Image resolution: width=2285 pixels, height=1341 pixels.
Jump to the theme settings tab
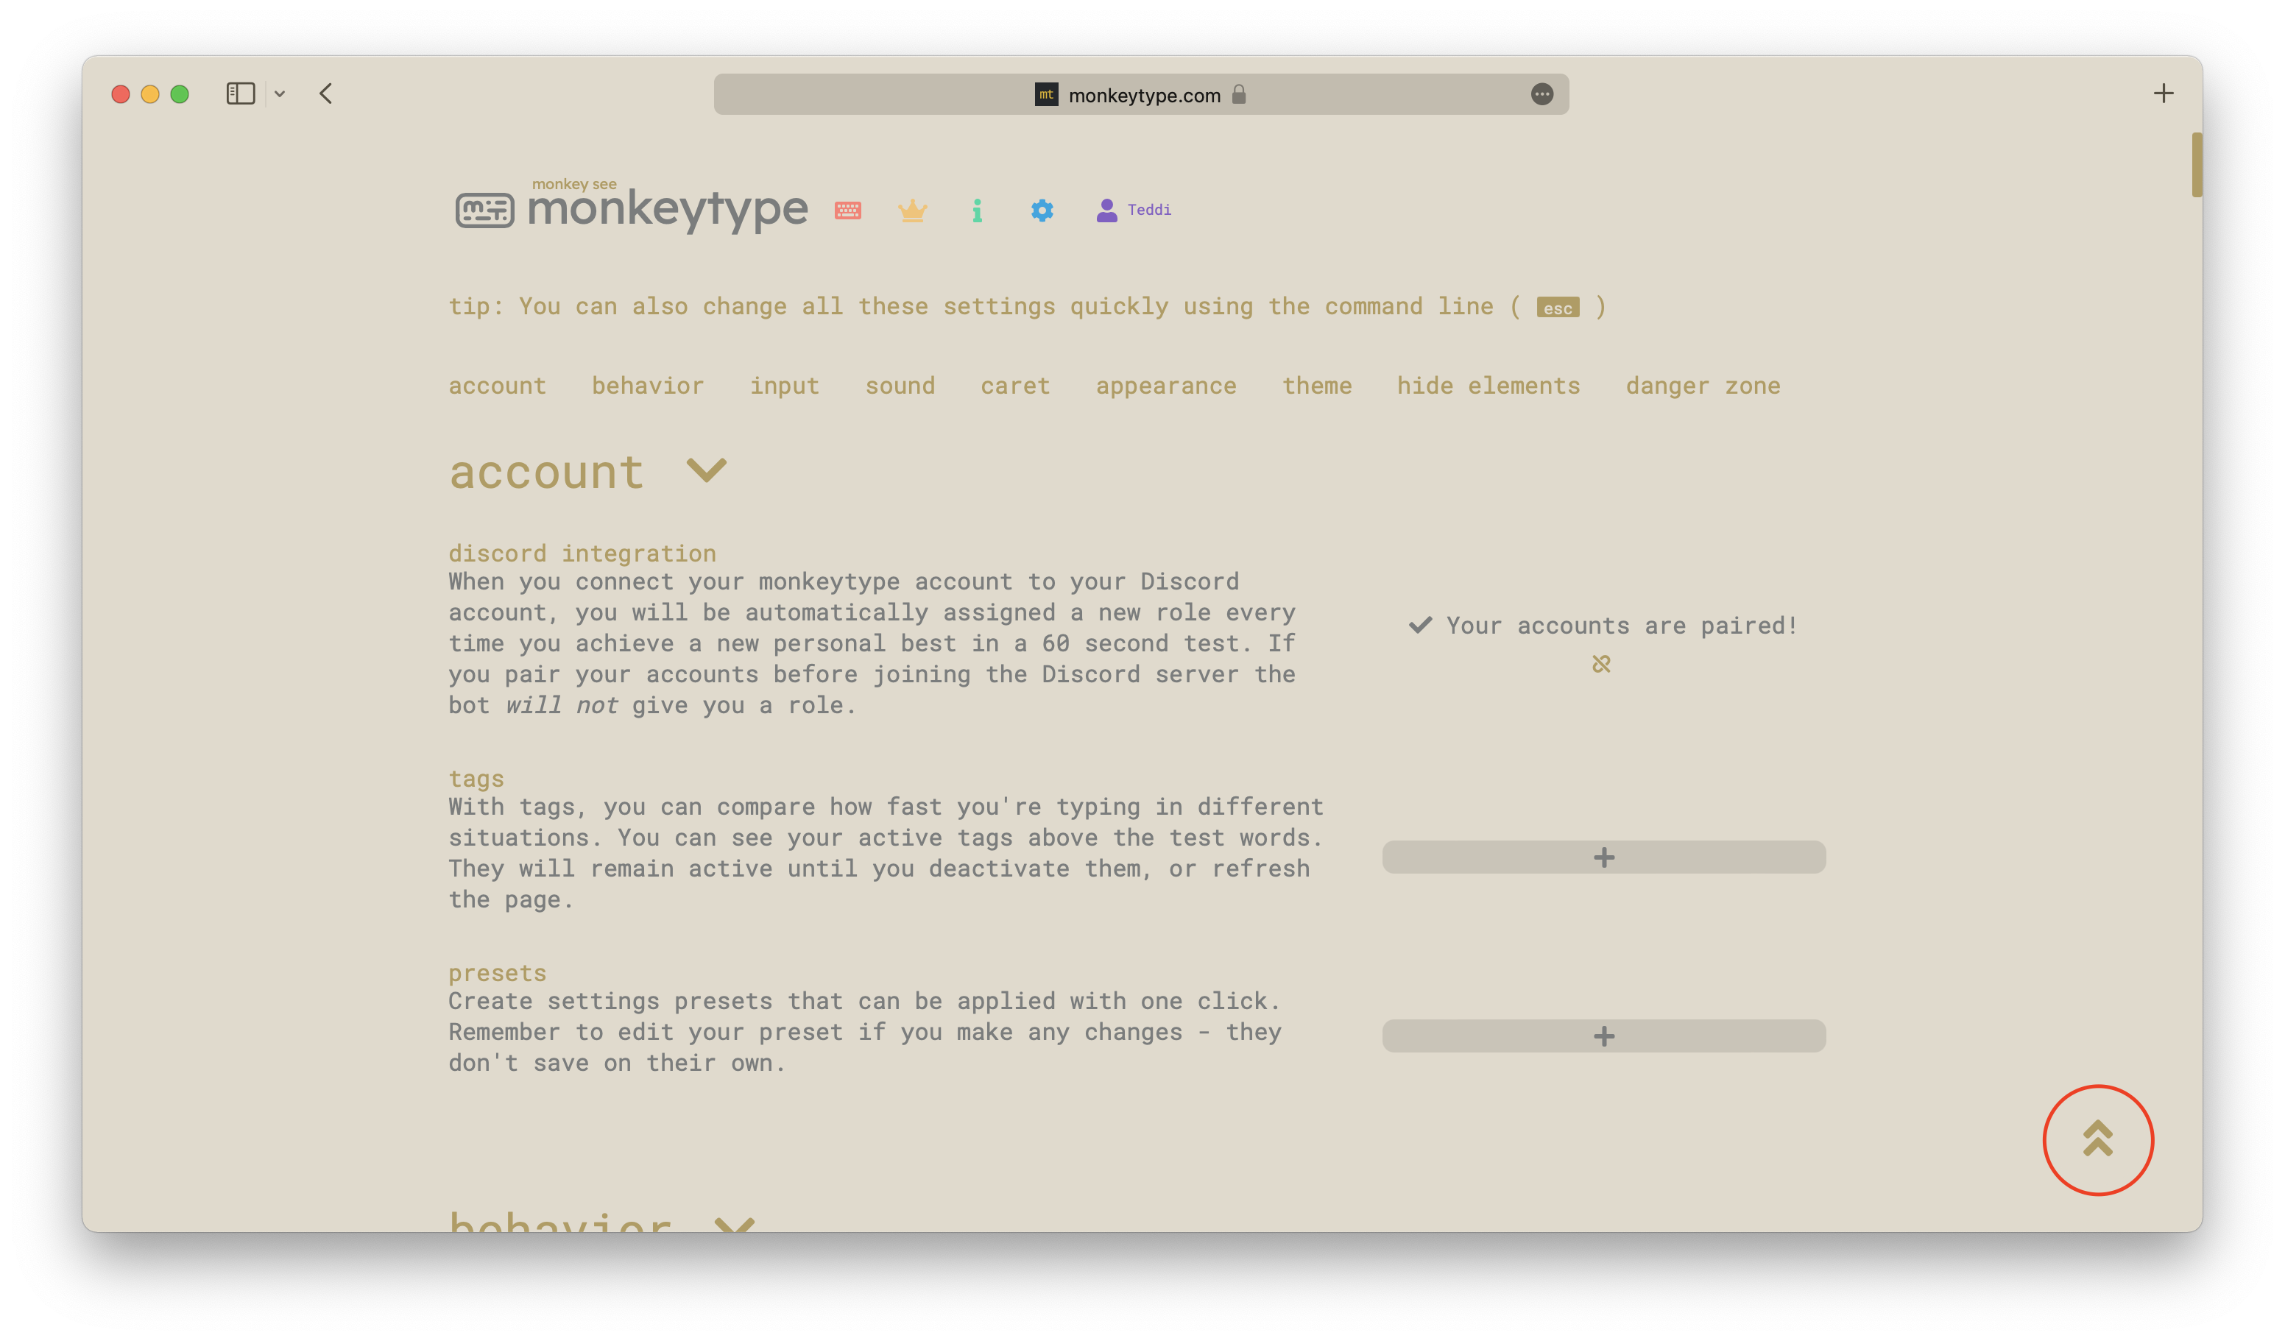1316,386
